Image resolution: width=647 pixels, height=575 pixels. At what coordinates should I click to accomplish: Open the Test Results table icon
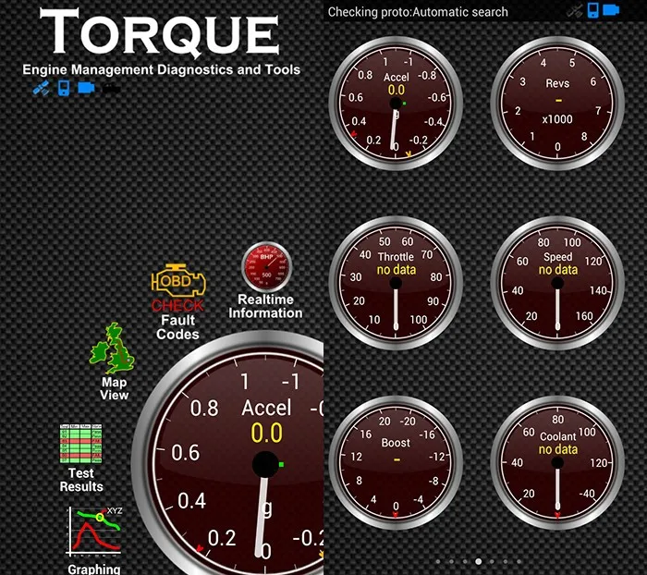point(81,444)
